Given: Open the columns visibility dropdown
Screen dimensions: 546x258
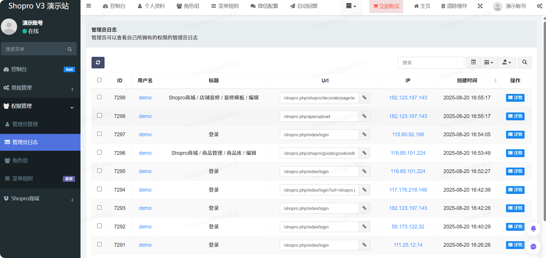Looking at the screenshot, I should click(489, 62).
